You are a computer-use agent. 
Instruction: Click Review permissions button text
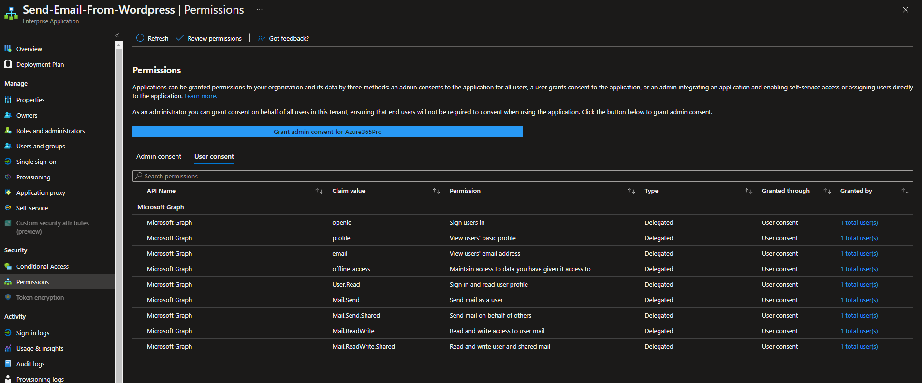point(215,38)
